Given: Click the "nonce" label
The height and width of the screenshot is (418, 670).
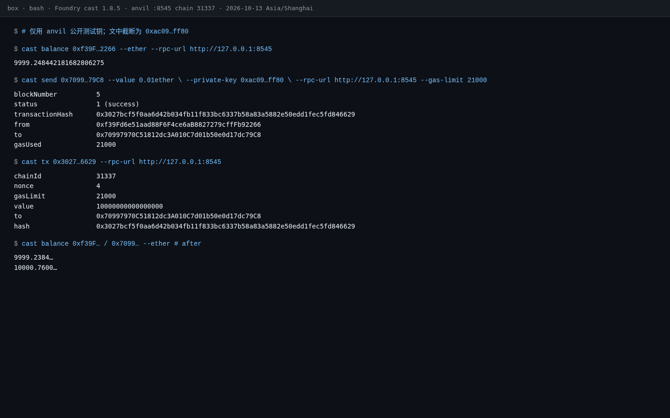Looking at the screenshot, I should coord(24,186).
